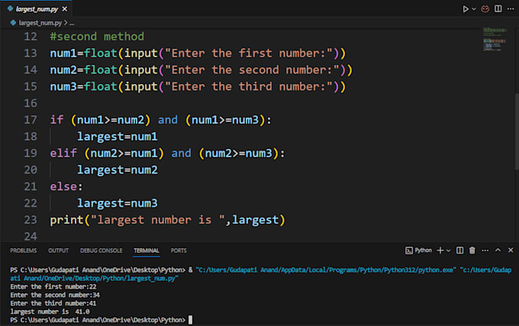Show the DEBUG CONSOLE tab
Viewport: 519px width, 326px height.
pos(100,250)
